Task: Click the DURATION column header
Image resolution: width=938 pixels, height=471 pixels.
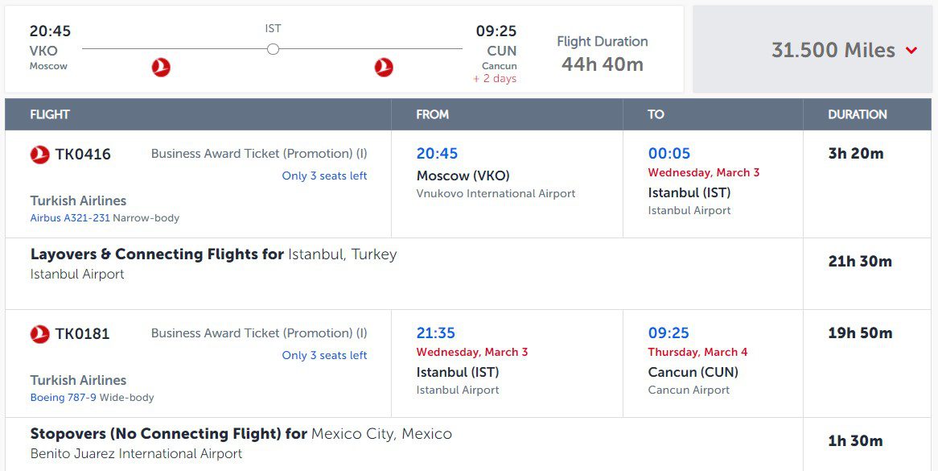Action: coord(858,114)
